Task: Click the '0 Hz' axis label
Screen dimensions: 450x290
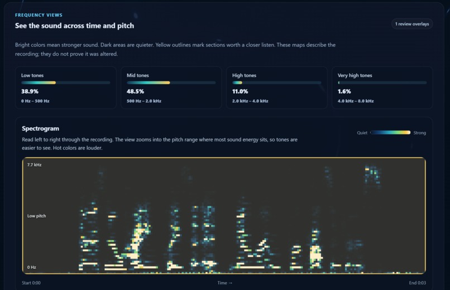Action: pos(32,267)
